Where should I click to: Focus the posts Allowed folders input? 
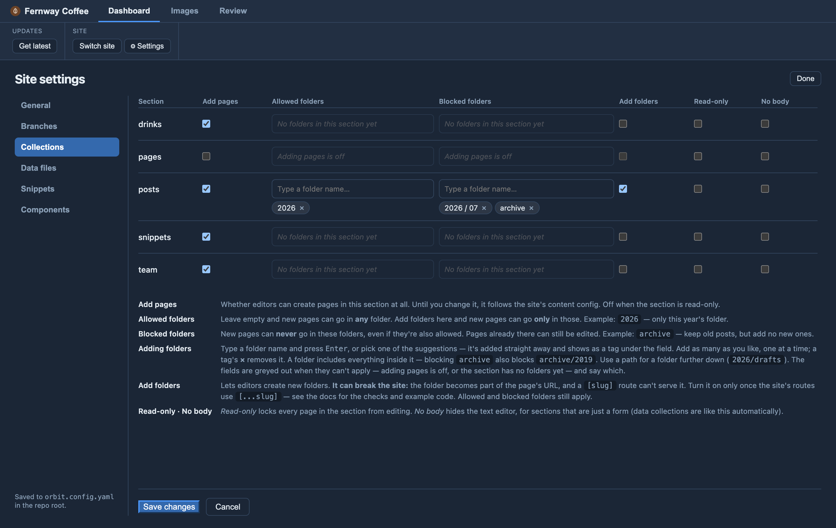point(353,189)
